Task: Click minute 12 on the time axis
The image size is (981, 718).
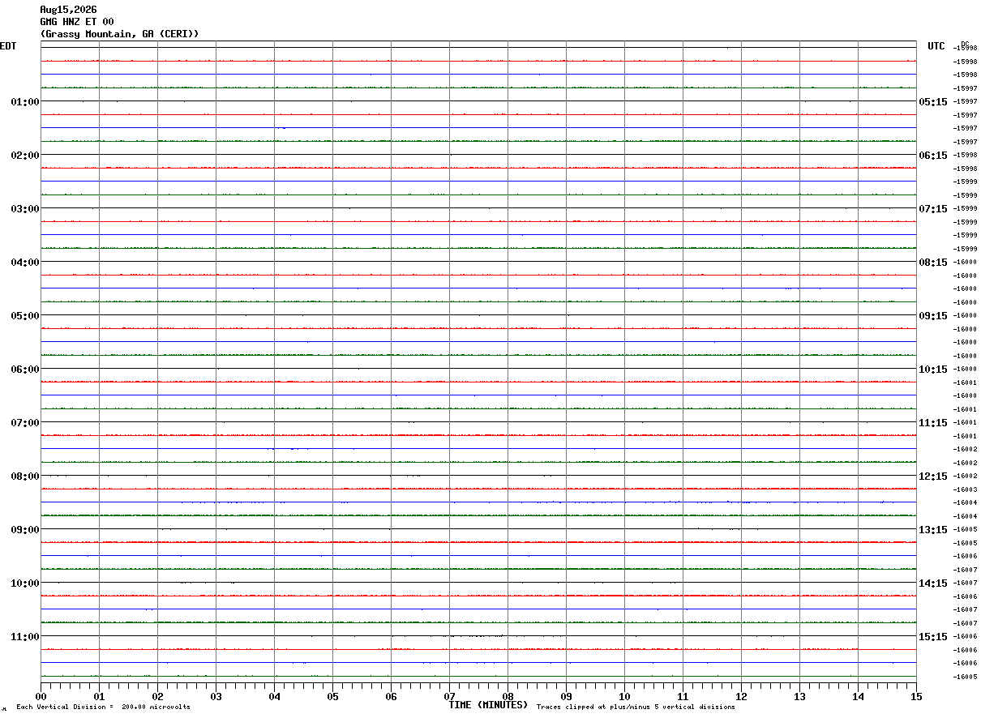Action: pyautogui.click(x=741, y=696)
